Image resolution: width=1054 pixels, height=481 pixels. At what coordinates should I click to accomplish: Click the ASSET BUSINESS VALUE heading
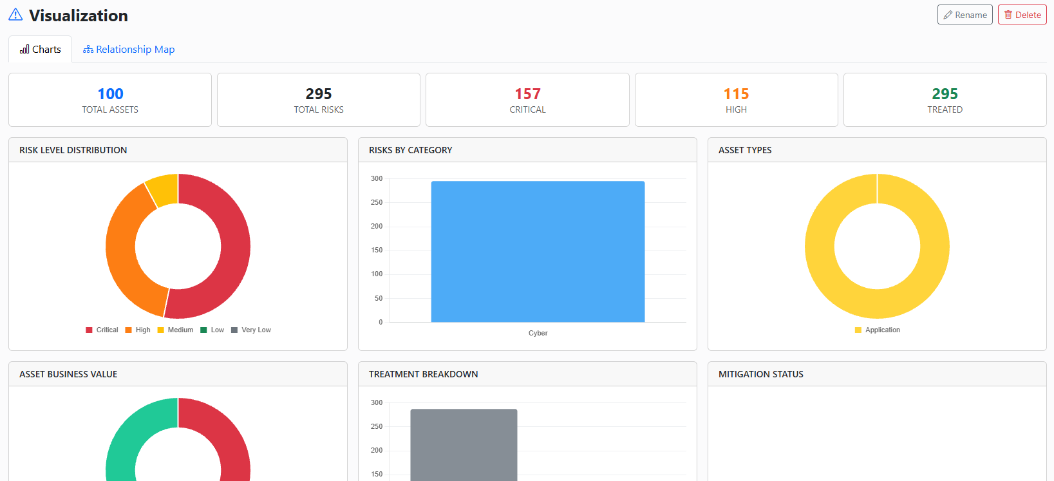pyautogui.click(x=68, y=374)
